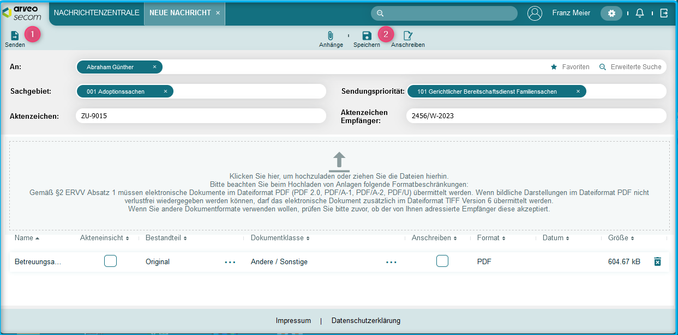The width and height of the screenshot is (678, 335).
Task: Open the user profile avatar icon
Action: pos(535,13)
